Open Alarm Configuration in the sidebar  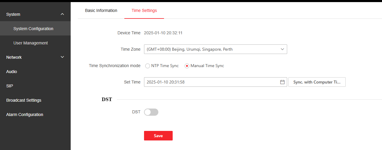pyautogui.click(x=25, y=115)
